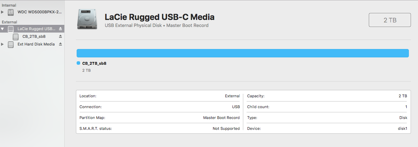Eject the LaCie Rugged USB disk
This screenshot has width=418, height=147.
click(x=60, y=29)
